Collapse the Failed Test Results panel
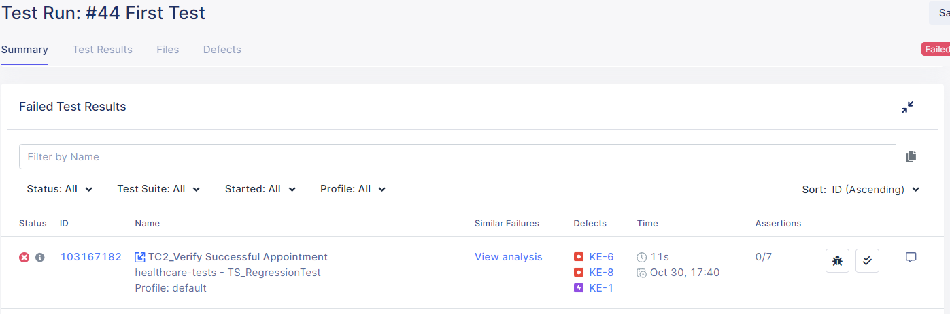 pyautogui.click(x=907, y=107)
